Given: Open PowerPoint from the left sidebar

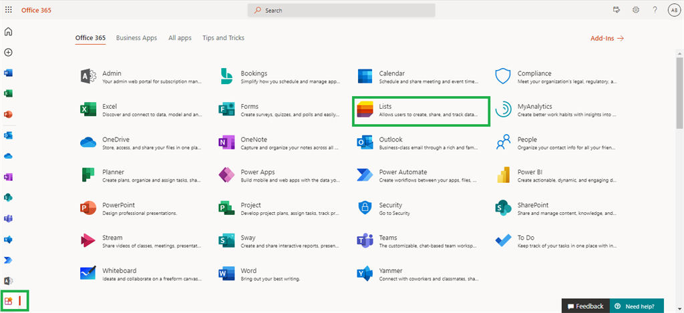Looking at the screenshot, I should [8, 114].
